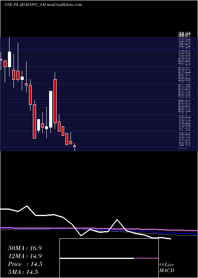Viewport: 198px width, 278px height.
Task: Click the 50MA : 16.9 readout
Action: pyautogui.click(x=25, y=248)
